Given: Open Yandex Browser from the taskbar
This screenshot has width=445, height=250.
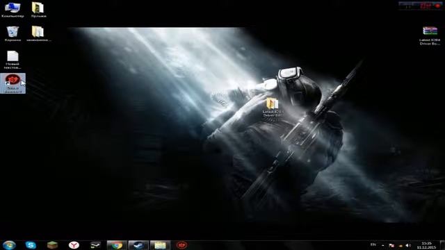Looking at the screenshot, I should (x=74, y=245).
